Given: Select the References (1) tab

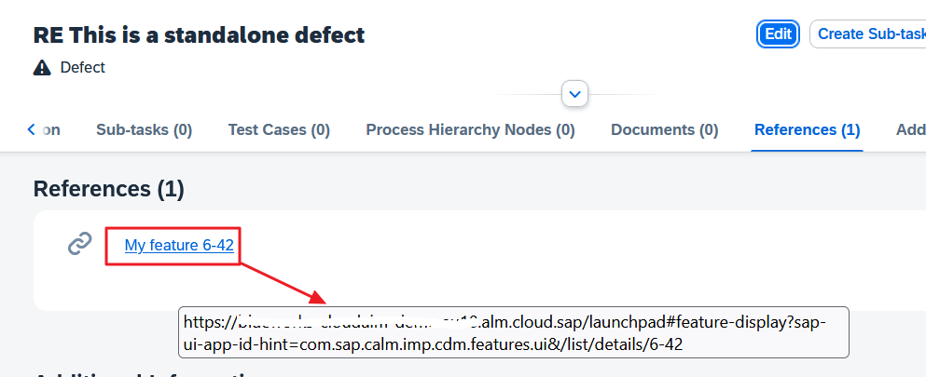Looking at the screenshot, I should tap(807, 130).
